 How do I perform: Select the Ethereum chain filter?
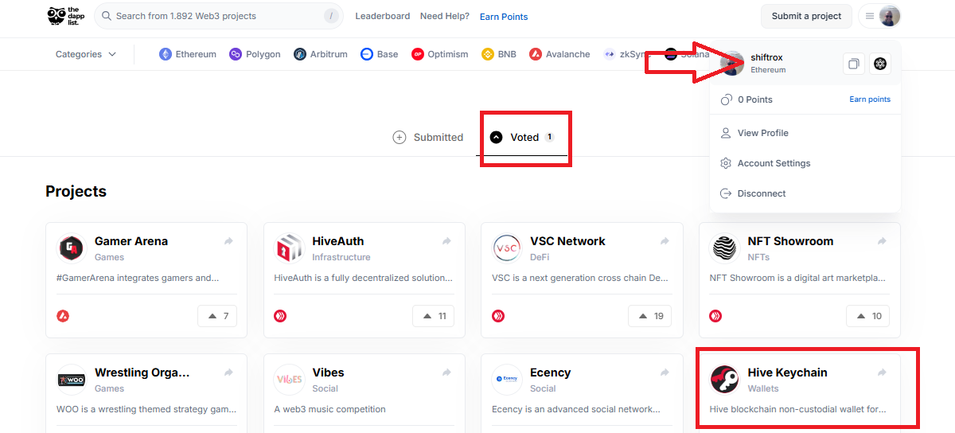coord(188,54)
